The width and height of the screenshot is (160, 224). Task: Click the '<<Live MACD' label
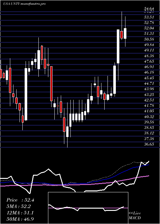135,216
